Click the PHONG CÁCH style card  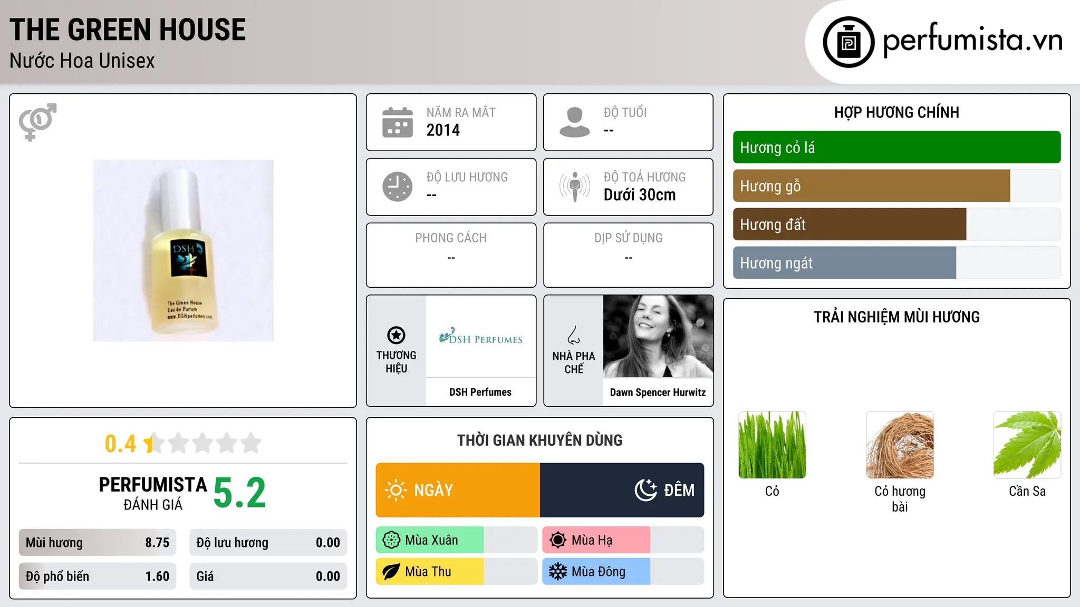(451, 255)
